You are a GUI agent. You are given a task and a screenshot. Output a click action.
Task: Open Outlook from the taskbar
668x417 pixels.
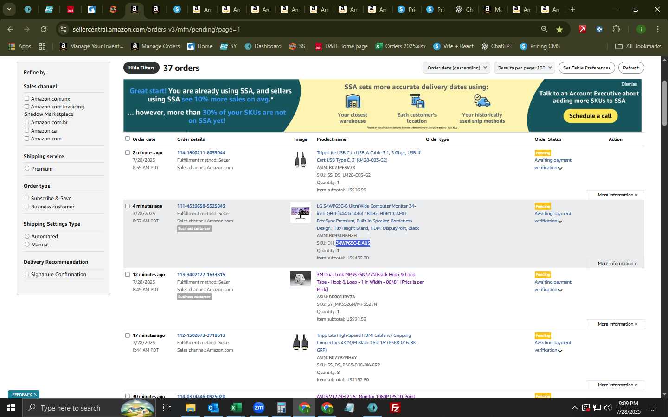click(x=213, y=408)
